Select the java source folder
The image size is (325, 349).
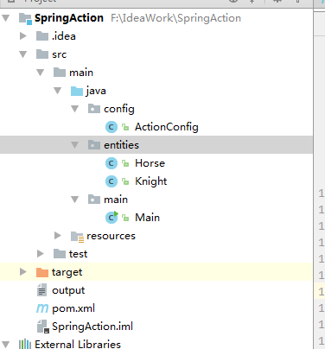click(96, 91)
